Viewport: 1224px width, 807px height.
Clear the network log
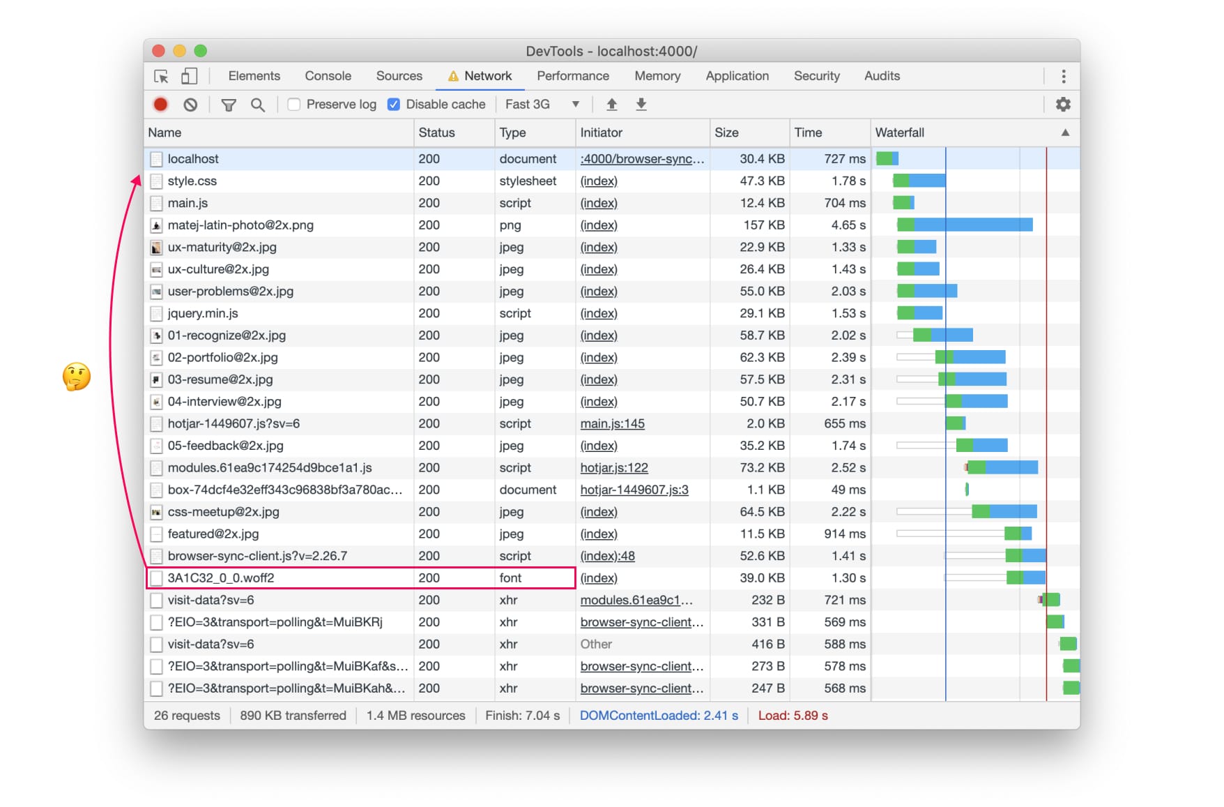tap(190, 105)
